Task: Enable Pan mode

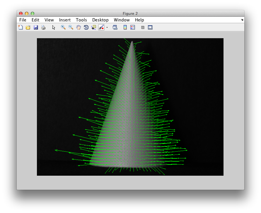Action: coord(78,27)
